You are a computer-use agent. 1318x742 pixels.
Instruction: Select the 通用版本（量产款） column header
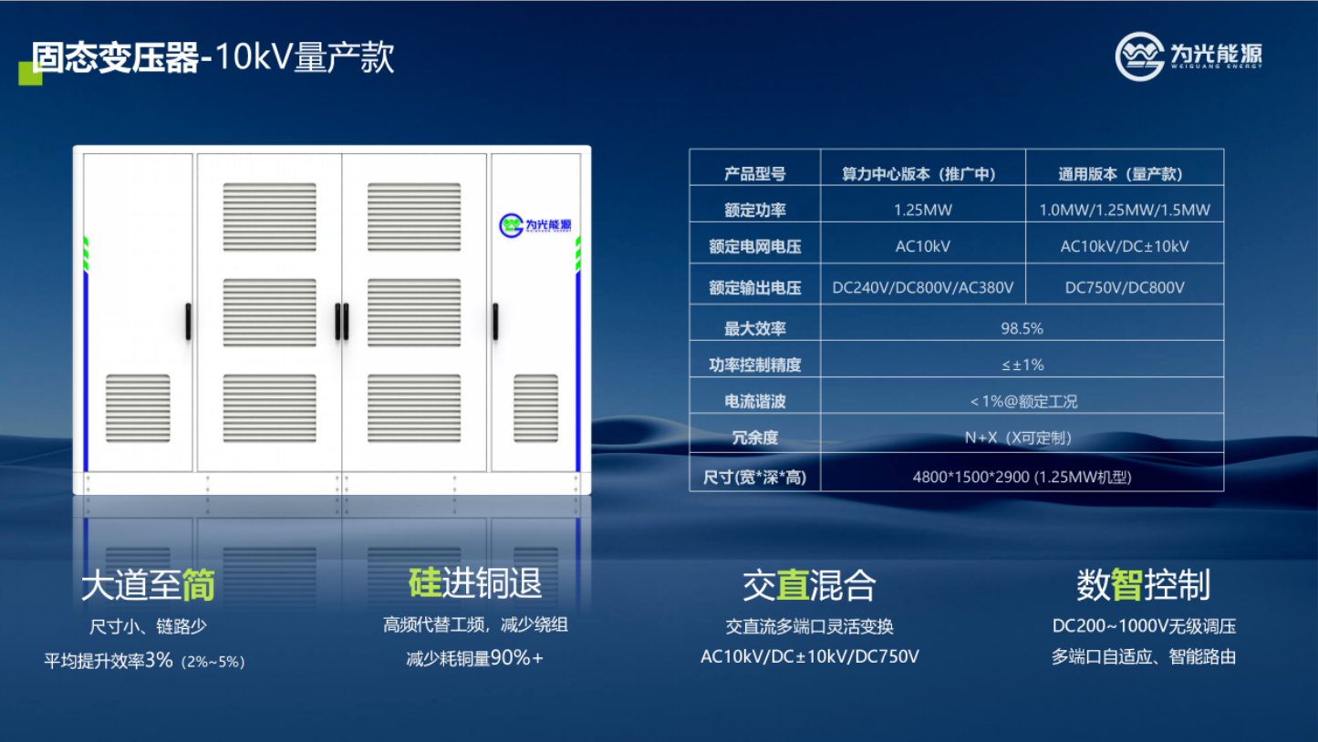(1124, 173)
